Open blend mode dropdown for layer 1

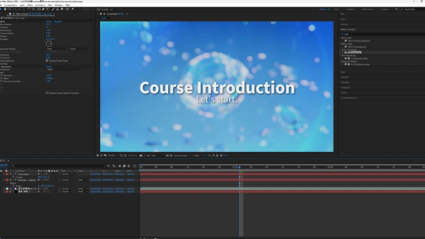[x=67, y=174]
